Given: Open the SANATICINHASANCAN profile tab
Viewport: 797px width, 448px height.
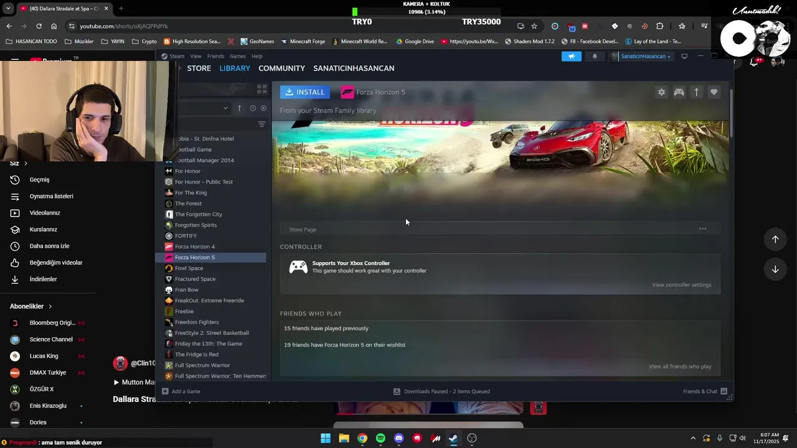Looking at the screenshot, I should (x=354, y=68).
